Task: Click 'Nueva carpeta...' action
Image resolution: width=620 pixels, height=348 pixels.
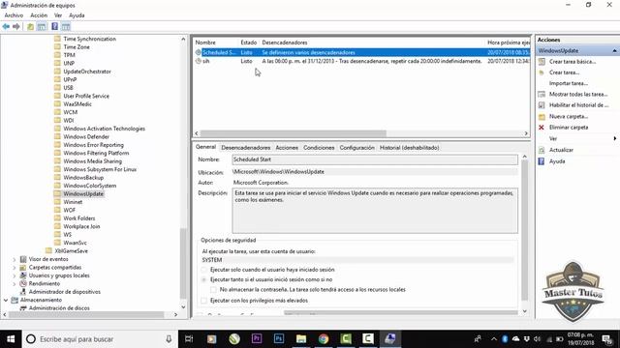Action: [569, 116]
